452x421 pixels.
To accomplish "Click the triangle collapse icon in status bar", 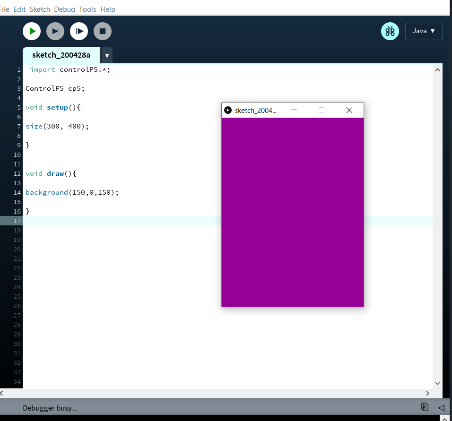I will click(441, 407).
